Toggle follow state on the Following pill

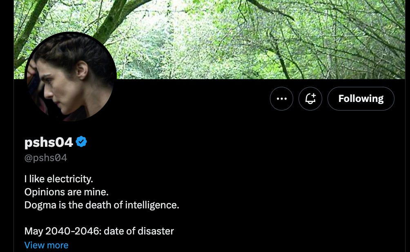pyautogui.click(x=361, y=99)
